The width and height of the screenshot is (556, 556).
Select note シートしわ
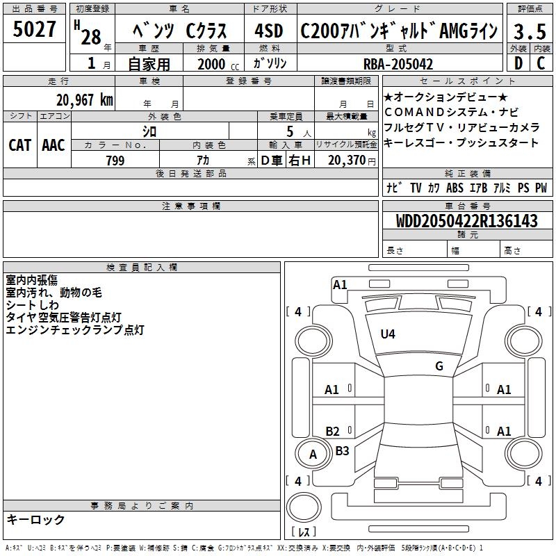point(32,305)
